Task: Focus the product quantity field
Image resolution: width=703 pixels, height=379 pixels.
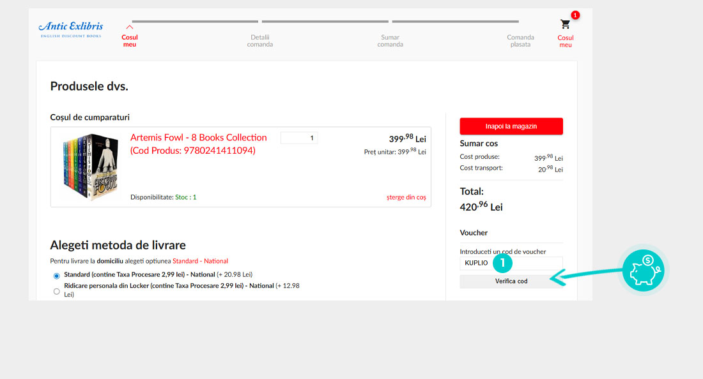Action: pos(299,138)
